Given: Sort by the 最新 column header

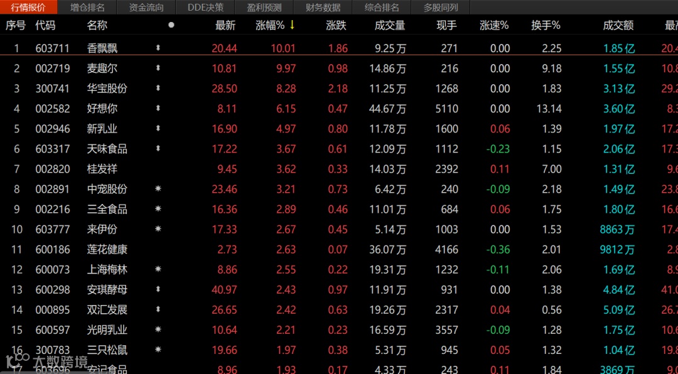Looking at the screenshot, I should [225, 26].
